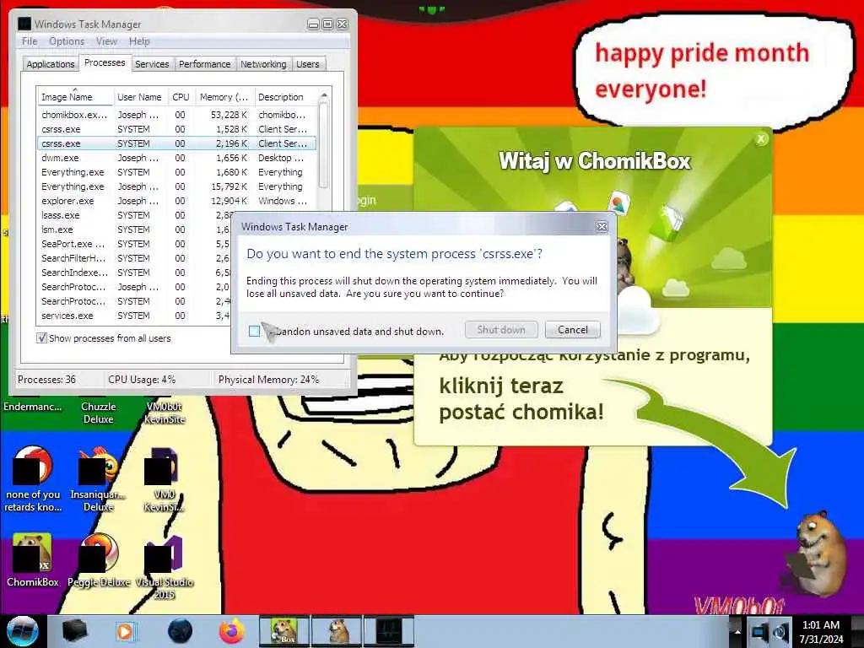Open the media player taskbar icon

[127, 631]
